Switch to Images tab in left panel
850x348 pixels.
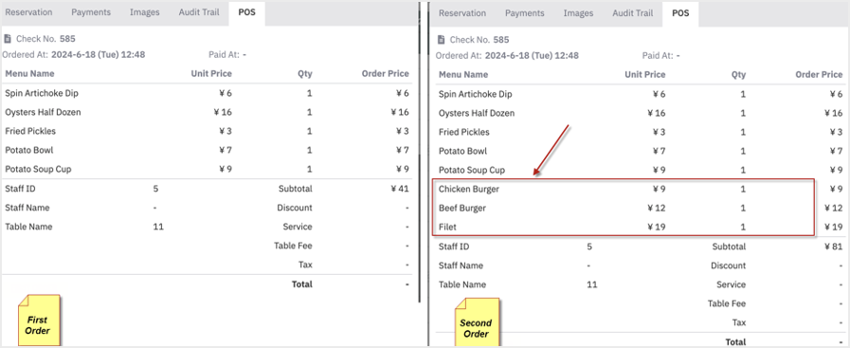click(145, 12)
